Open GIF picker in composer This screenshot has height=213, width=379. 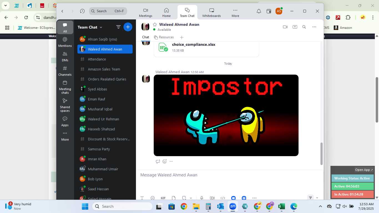tap(163, 198)
